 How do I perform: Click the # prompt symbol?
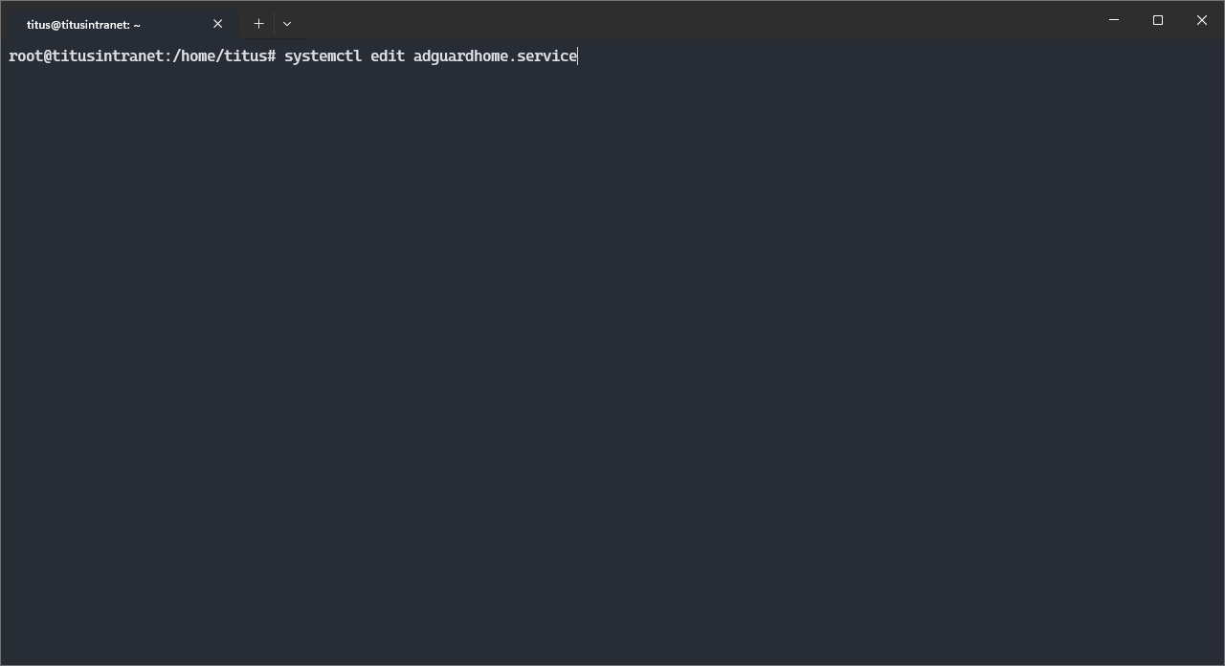[272, 56]
